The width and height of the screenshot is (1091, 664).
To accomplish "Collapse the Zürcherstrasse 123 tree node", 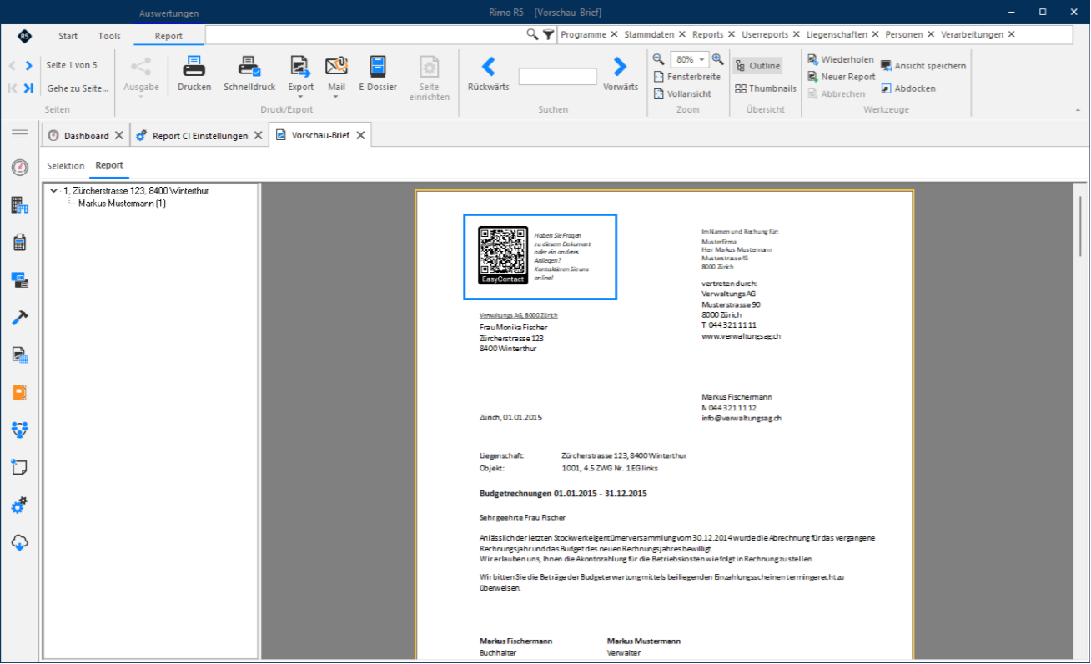I will point(54,191).
